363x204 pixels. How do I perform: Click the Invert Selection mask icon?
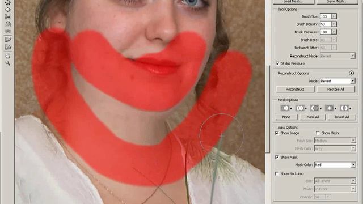(344, 108)
